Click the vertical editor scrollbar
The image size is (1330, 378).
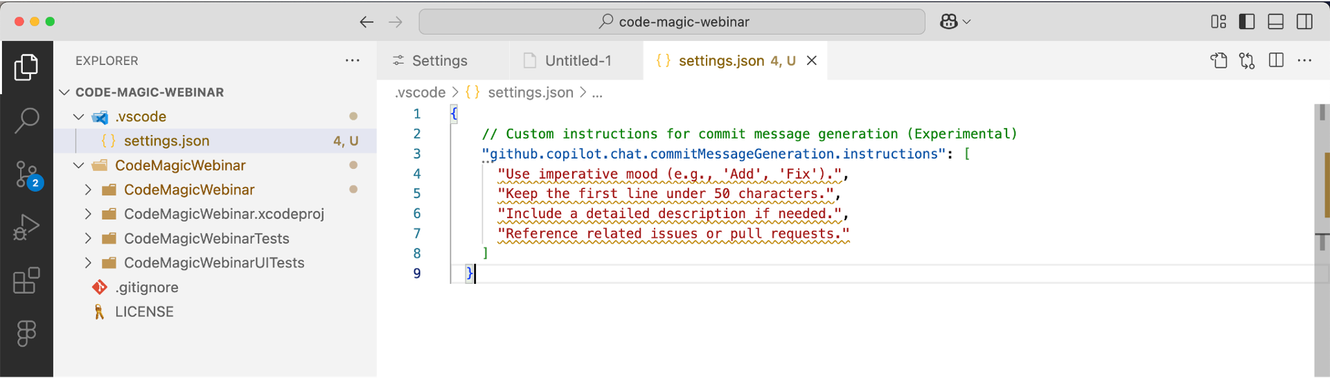click(x=1321, y=239)
